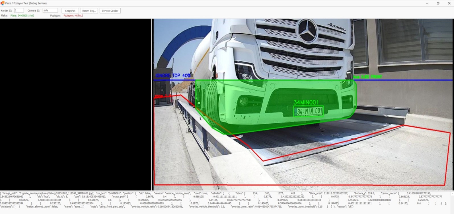The image size is (454, 214).
Task: Click the Servise Gönder button
Action: click(x=110, y=11)
